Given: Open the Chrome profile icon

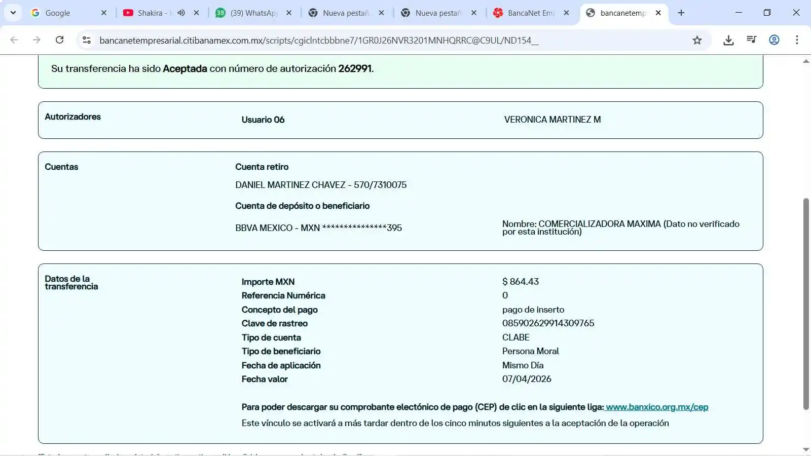Looking at the screenshot, I should pos(774,40).
